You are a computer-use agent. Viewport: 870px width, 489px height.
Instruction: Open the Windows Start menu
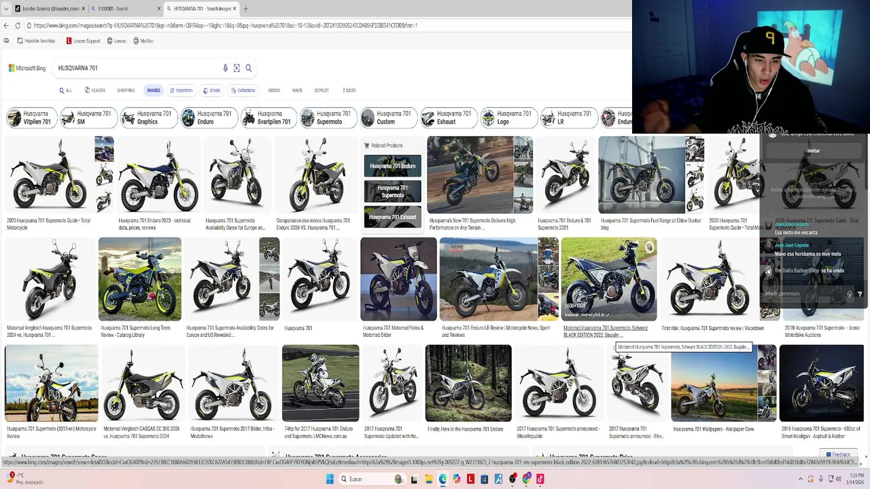tap(330, 479)
